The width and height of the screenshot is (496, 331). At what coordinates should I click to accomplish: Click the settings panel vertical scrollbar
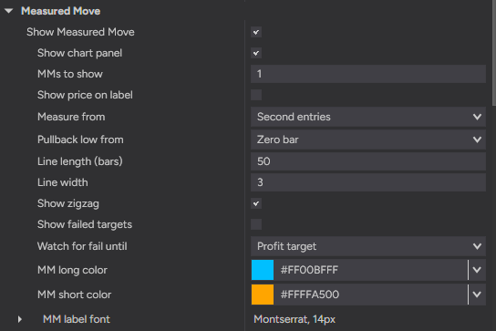(494, 53)
